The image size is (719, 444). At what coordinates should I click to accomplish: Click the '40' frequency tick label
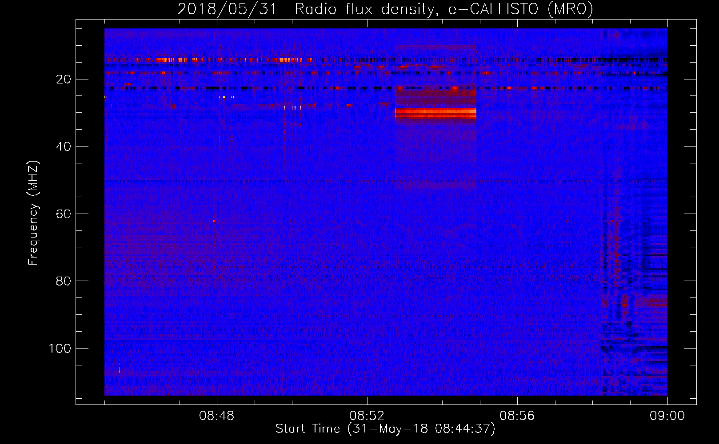coord(64,147)
